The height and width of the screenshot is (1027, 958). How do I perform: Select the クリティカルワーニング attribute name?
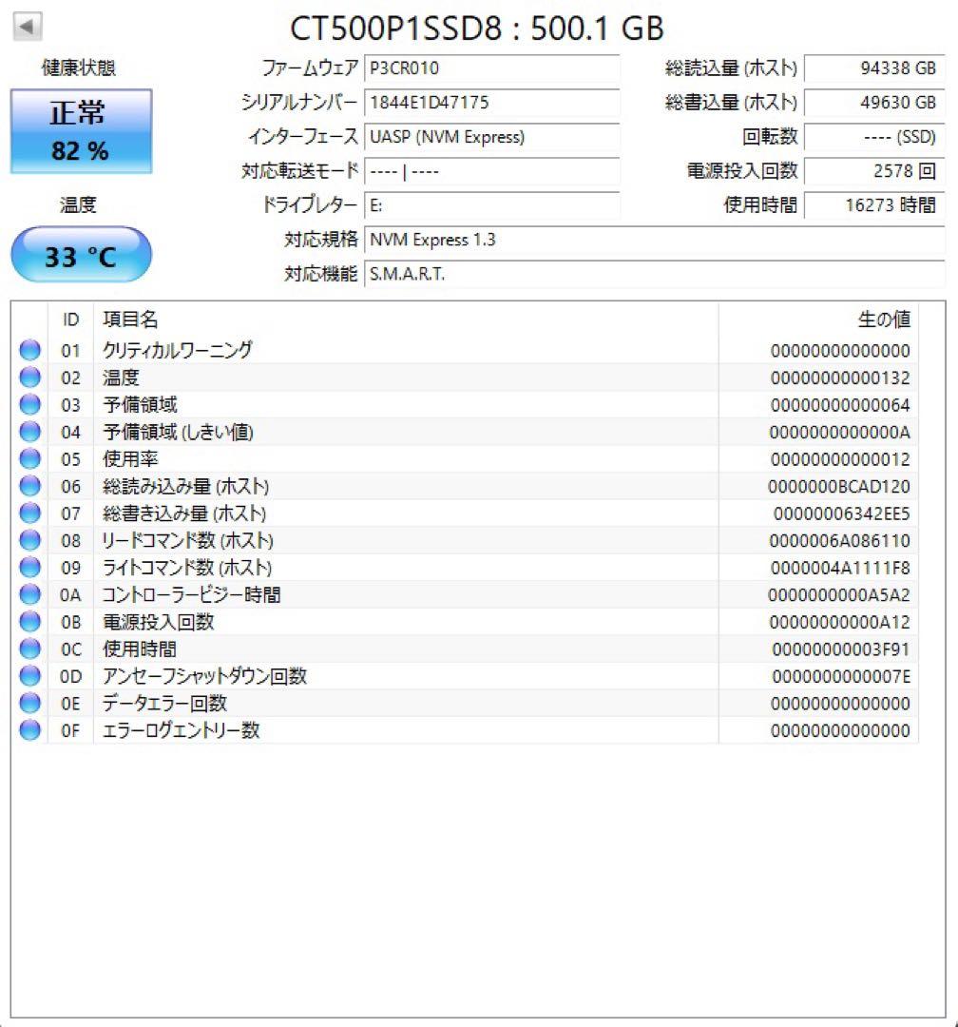click(x=177, y=350)
